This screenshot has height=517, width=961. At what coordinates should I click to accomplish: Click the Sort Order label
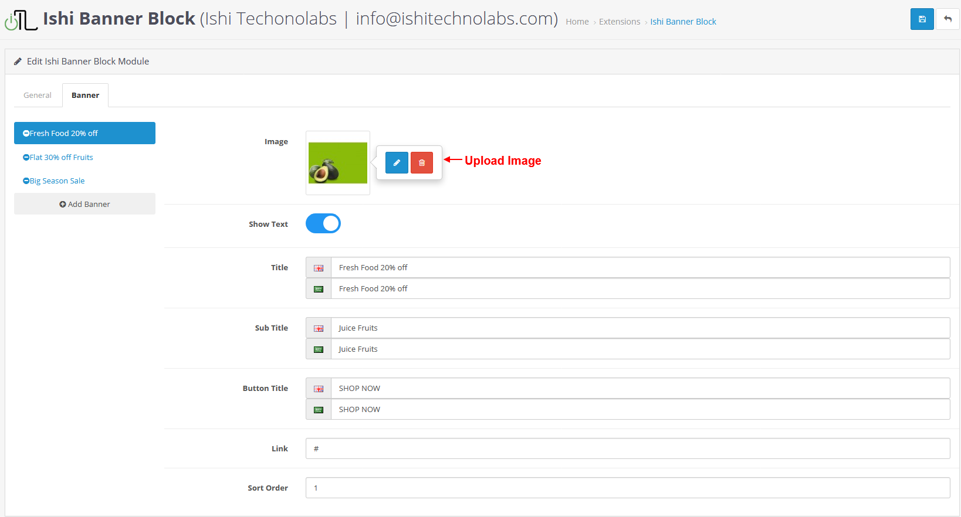[268, 488]
